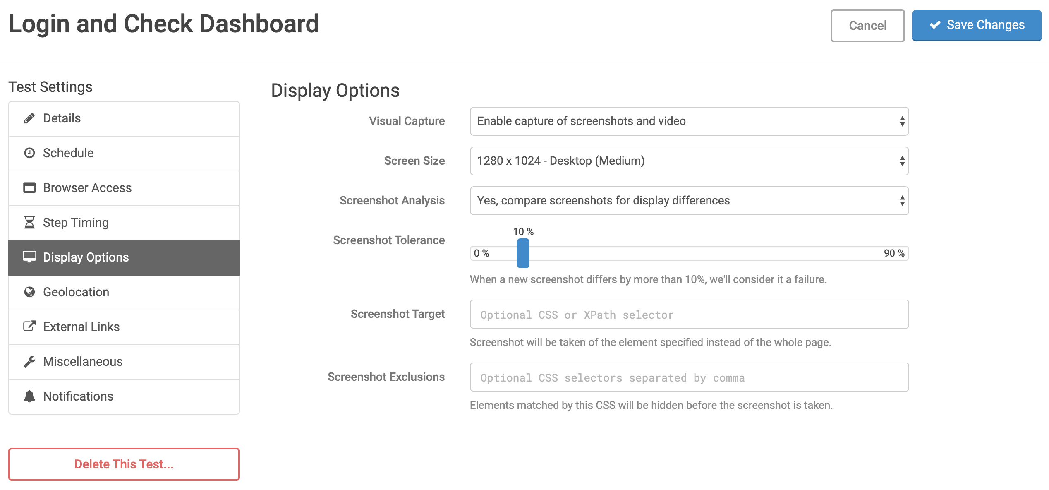
Task: Click the Cancel button
Action: click(x=868, y=25)
